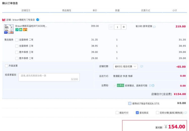This screenshot has width=189, height=131.
Task: Click the 店铺宝贝 column header
Action: click(26, 10)
